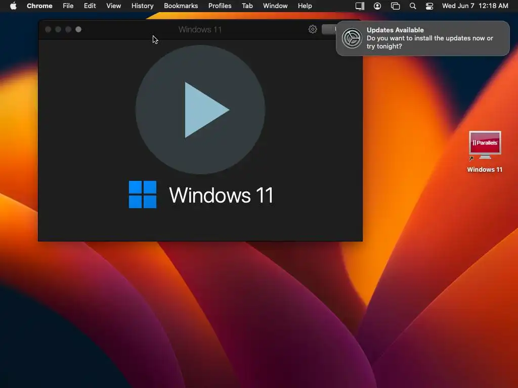Click the Updates Available notification

422,38
